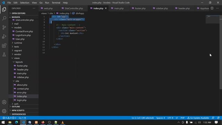Switch to the SiteController.php tab
The width and height of the screenshot is (222, 125).
tap(74, 8)
